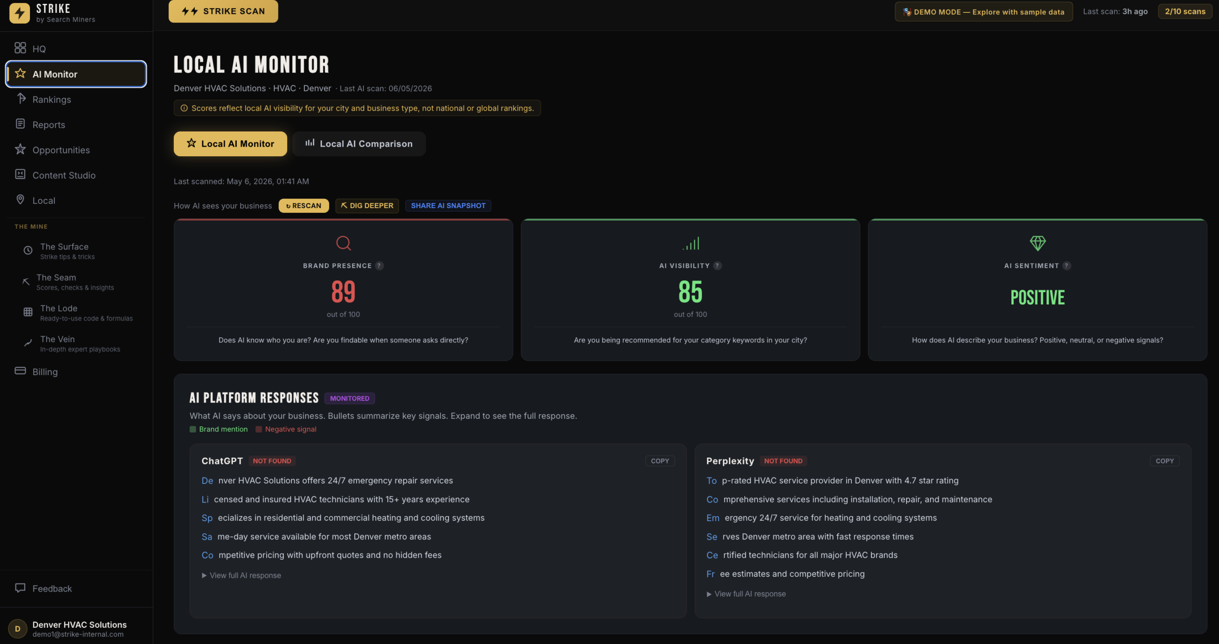The image size is (1219, 644).
Task: Expand ChatGPT View full AI response
Action: [x=241, y=575]
